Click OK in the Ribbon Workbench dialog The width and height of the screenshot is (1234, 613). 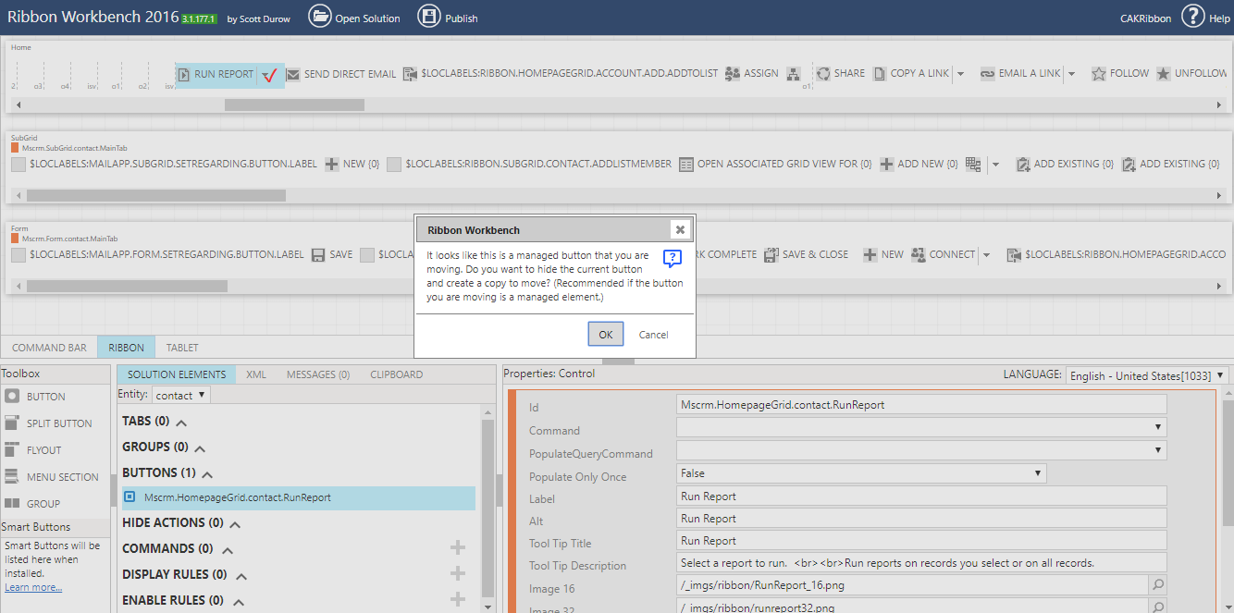pyautogui.click(x=605, y=334)
